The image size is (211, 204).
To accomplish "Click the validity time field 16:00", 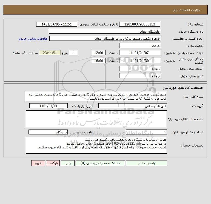I will point(99,61).
